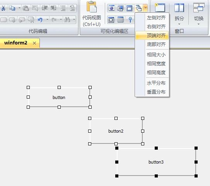This screenshot has height=186, width=210.
Task: Choose 左侧对齐 from alignment menu
Action: (152, 18)
